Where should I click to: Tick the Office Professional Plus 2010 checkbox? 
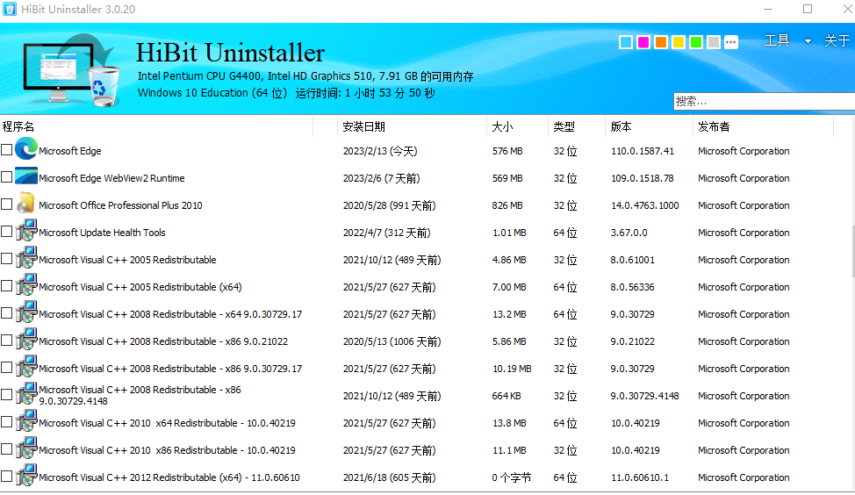coord(6,204)
